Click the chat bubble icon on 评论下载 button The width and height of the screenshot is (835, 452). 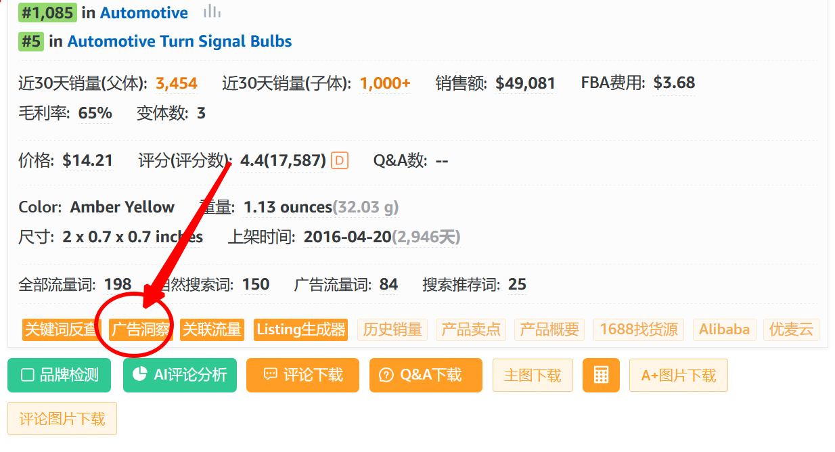click(x=270, y=375)
